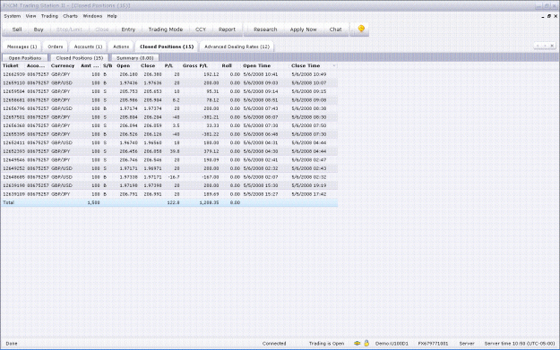Open the Charts menu
Image resolution: width=560 pixels, height=350 pixels.
(70, 16)
